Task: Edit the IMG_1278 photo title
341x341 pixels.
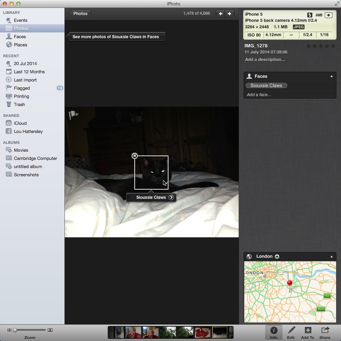Action: [256, 46]
